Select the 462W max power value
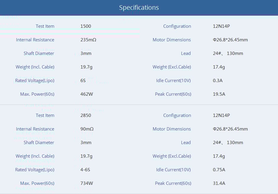 tap(87, 94)
